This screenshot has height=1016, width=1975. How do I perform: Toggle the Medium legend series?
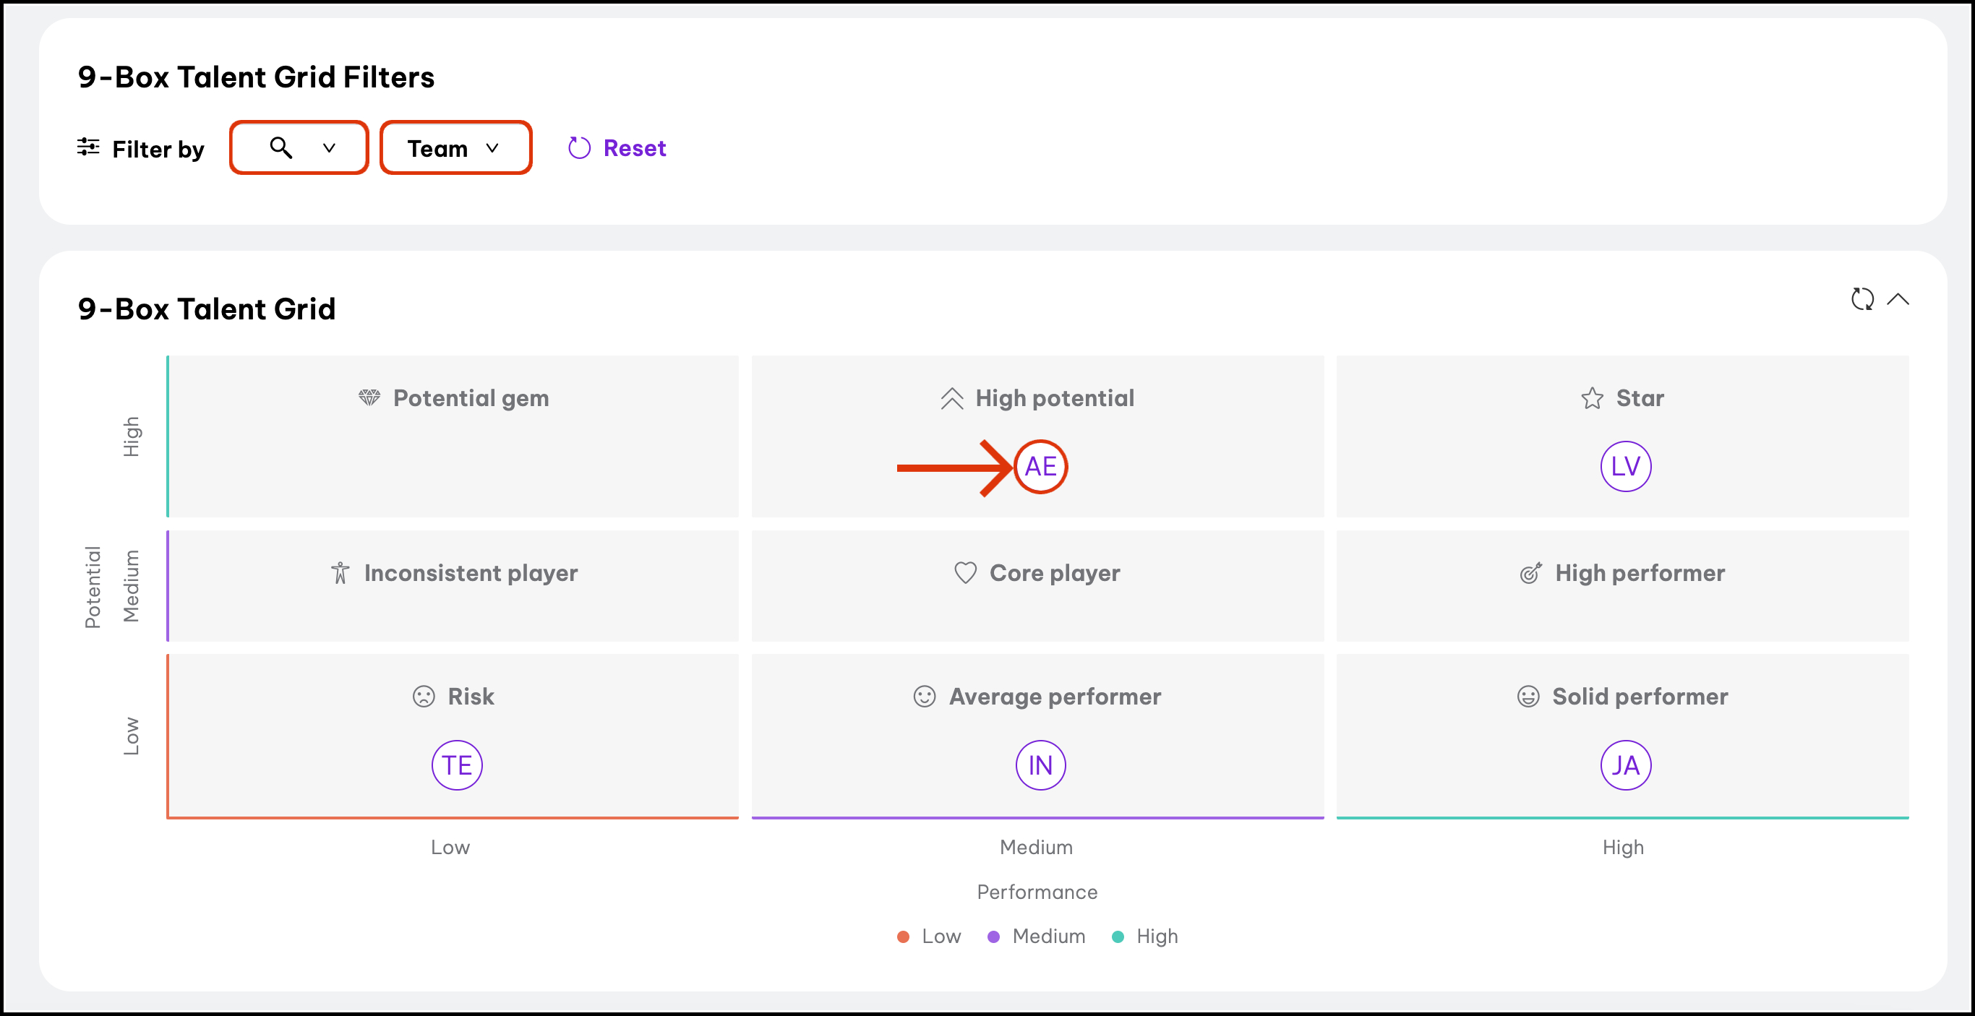(1037, 937)
